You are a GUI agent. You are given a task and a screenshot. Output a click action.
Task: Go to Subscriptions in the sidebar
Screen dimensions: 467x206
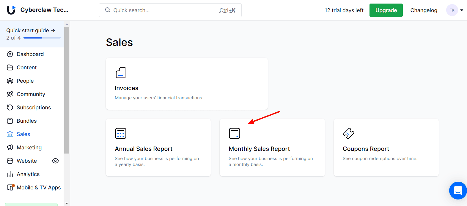click(34, 108)
